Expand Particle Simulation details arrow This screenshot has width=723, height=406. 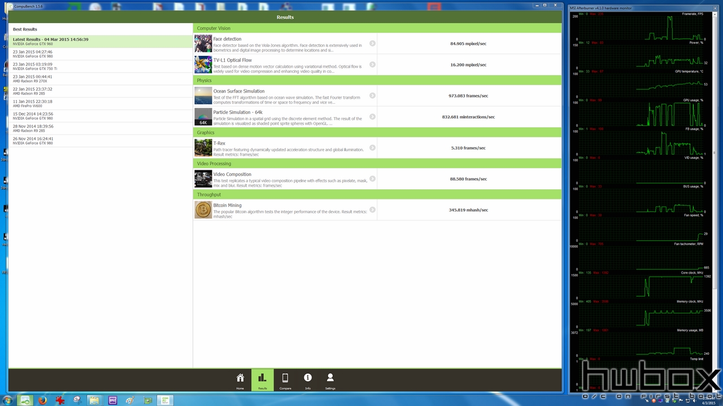point(372,117)
